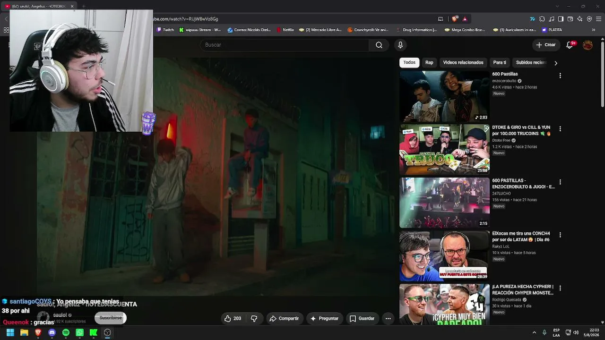Select the 'Todos' filter chip

(409, 62)
